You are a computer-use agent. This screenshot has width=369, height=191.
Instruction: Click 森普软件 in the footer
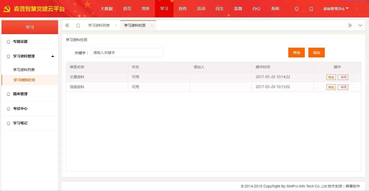click(353, 186)
